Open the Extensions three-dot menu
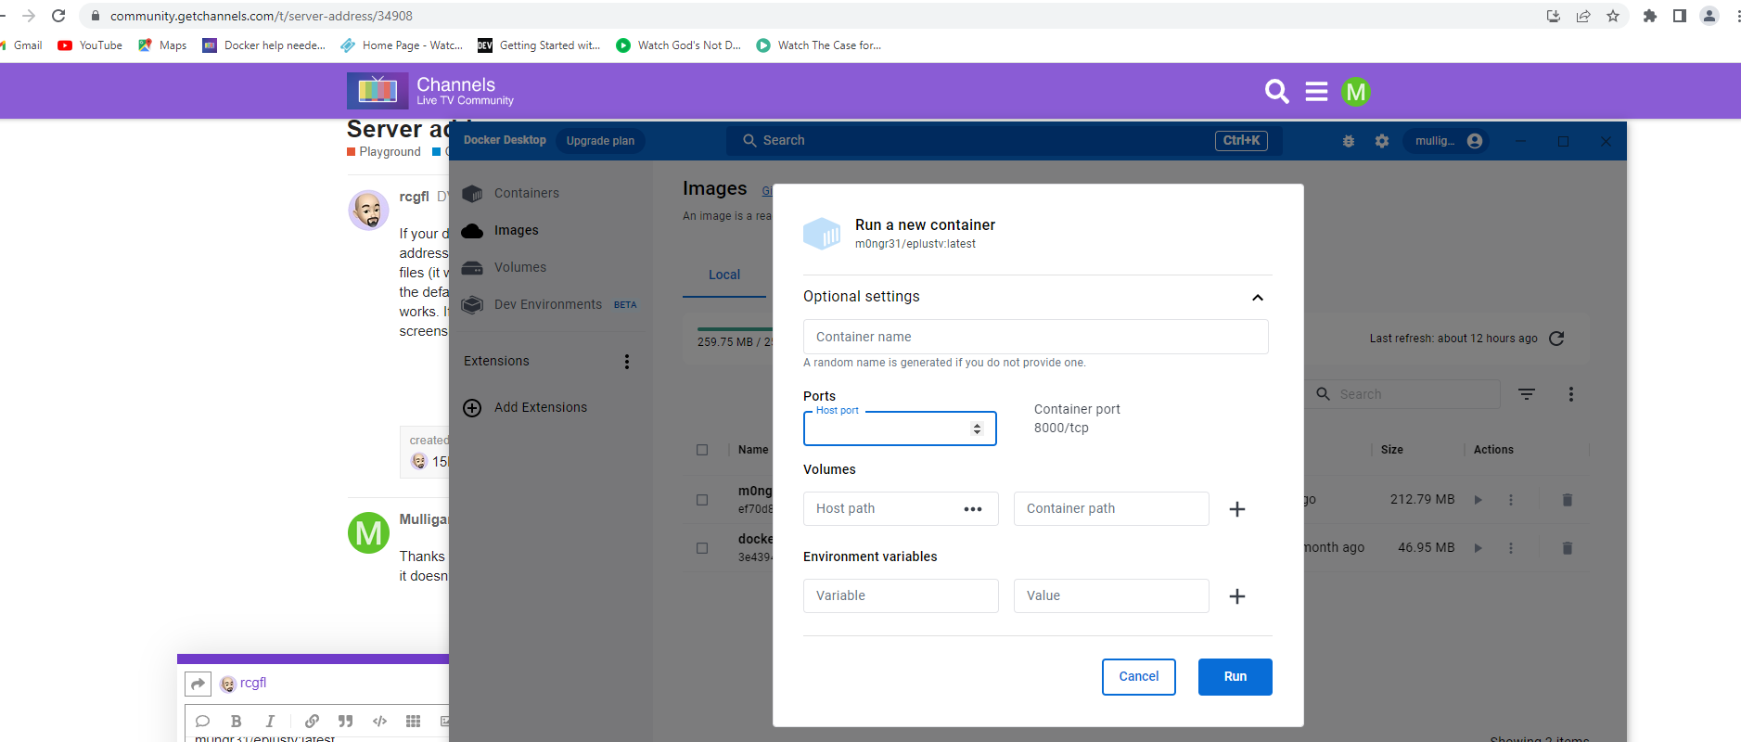This screenshot has width=1741, height=742. coord(627,362)
